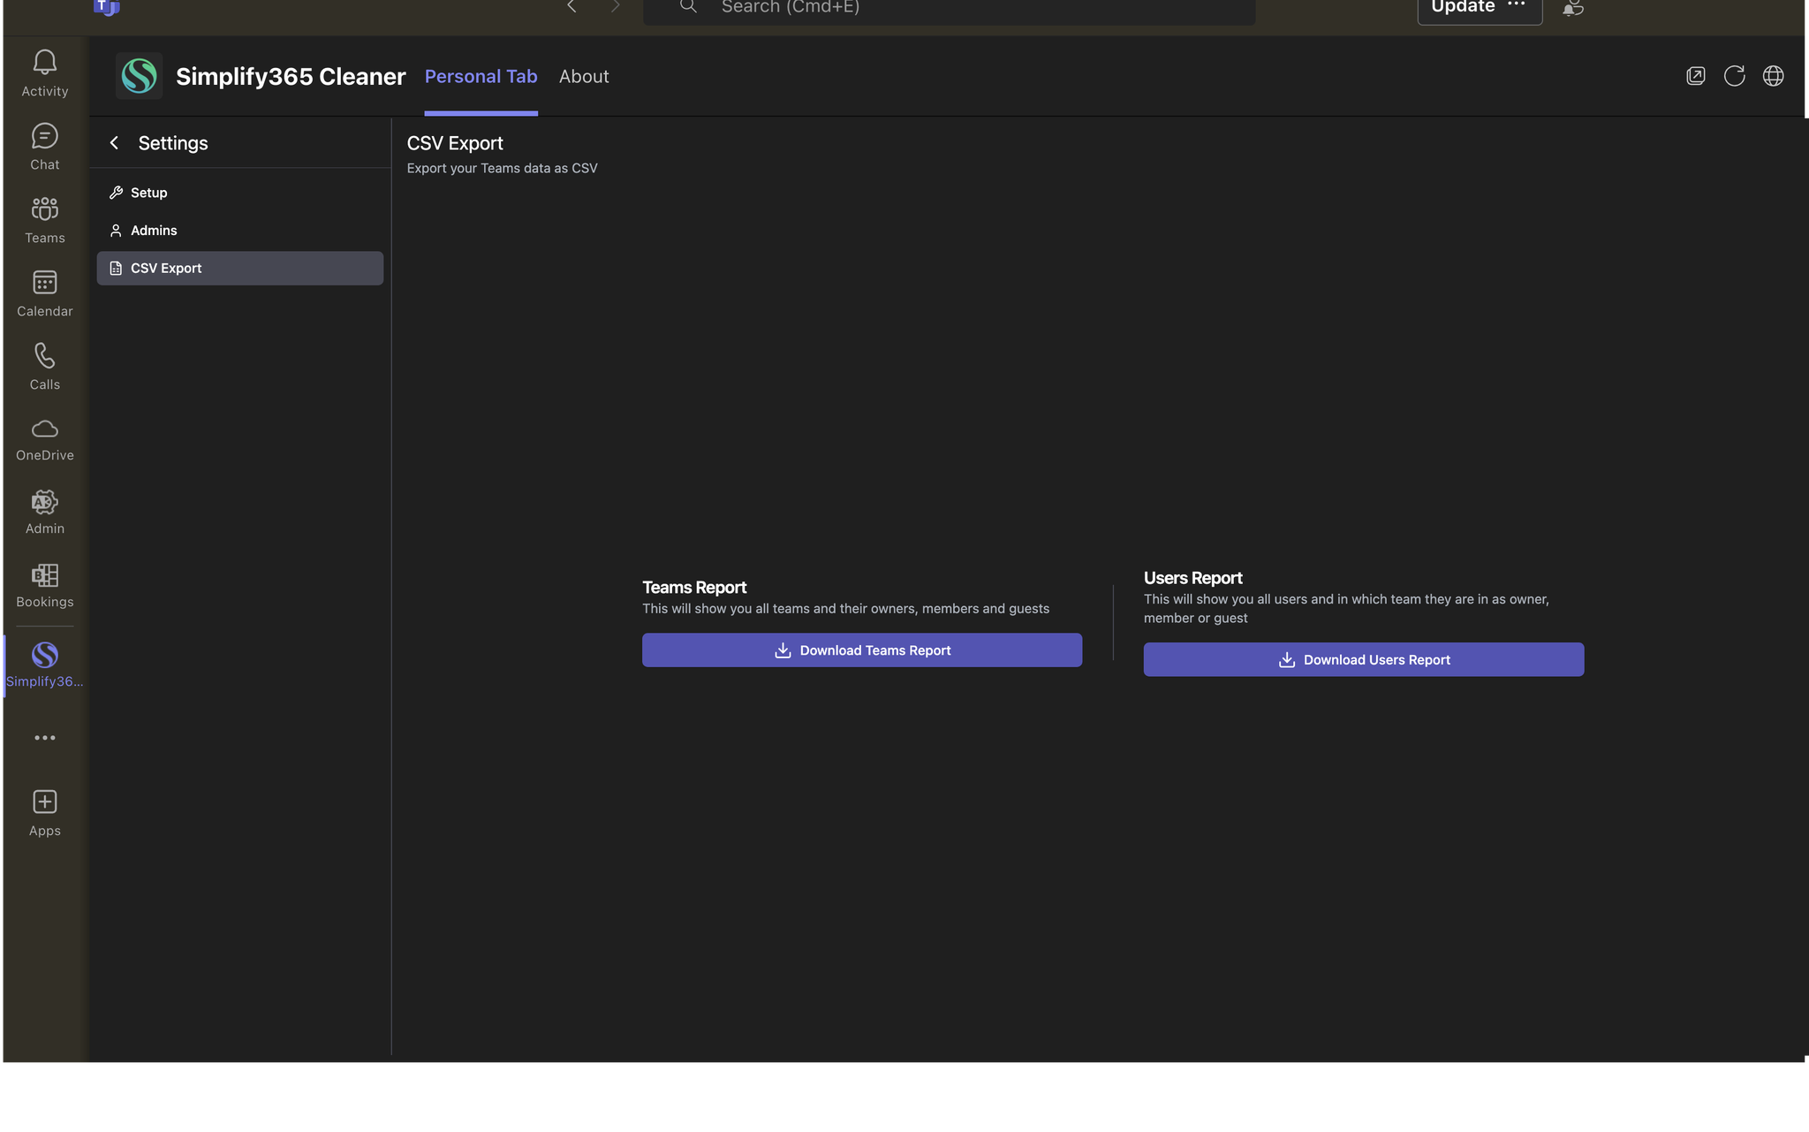The width and height of the screenshot is (1809, 1132).
Task: Open Chat in the sidebar
Action: point(45,148)
